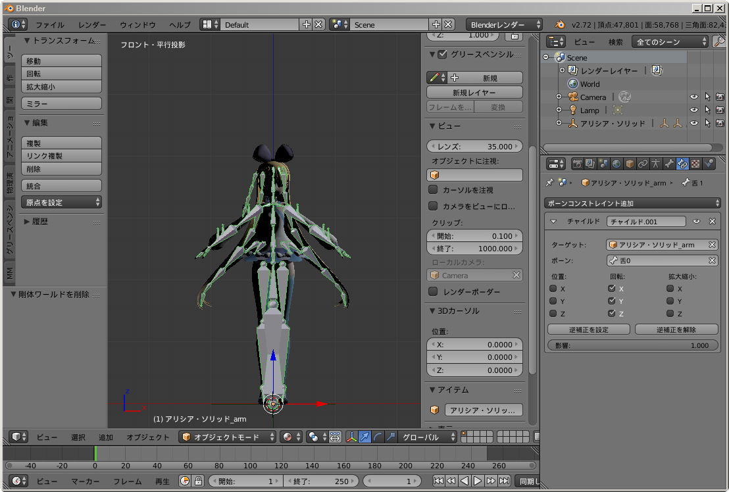Screen dimensions: 729x492
Task: Jump to the previous keyframe
Action: tap(451, 481)
